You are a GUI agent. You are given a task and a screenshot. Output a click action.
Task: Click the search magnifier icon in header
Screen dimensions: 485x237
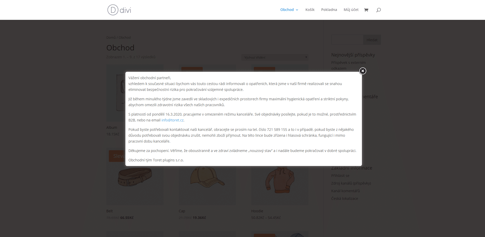[x=378, y=10]
